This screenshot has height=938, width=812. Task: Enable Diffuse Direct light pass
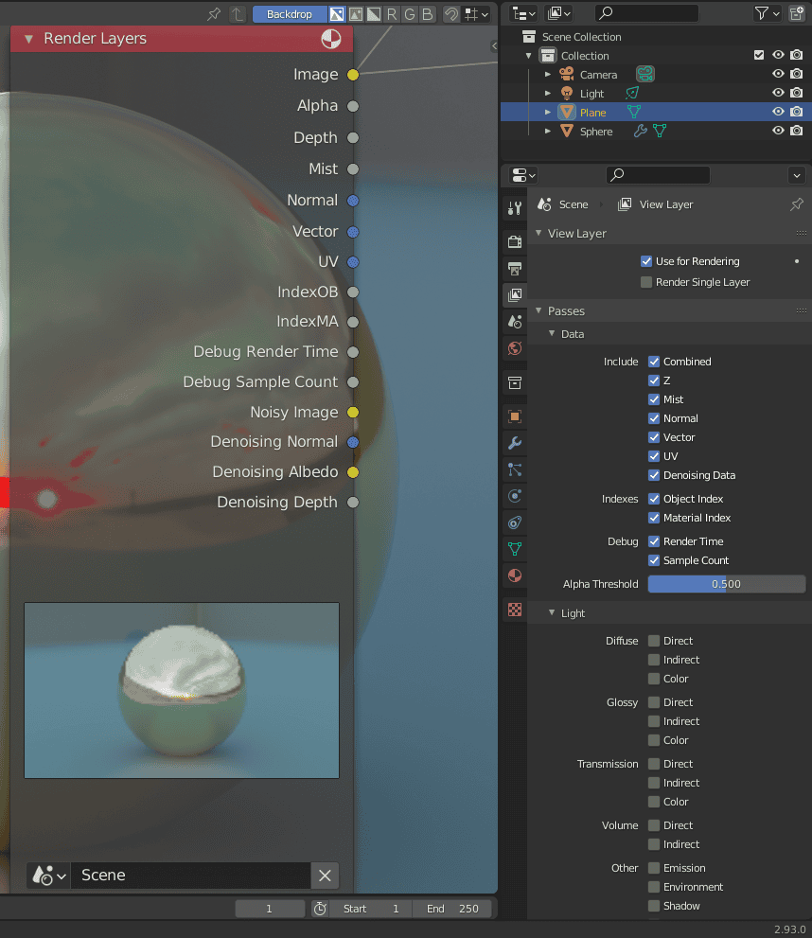tap(653, 641)
